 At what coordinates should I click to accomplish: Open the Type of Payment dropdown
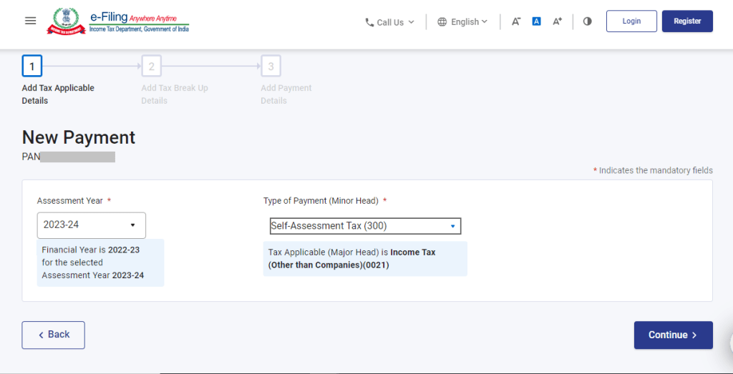pyautogui.click(x=365, y=226)
